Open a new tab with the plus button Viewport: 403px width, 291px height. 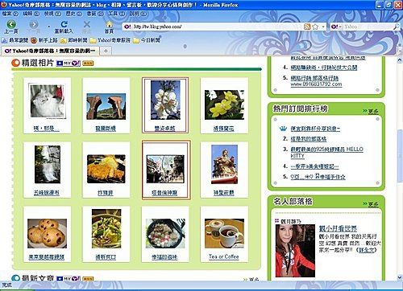(x=106, y=51)
